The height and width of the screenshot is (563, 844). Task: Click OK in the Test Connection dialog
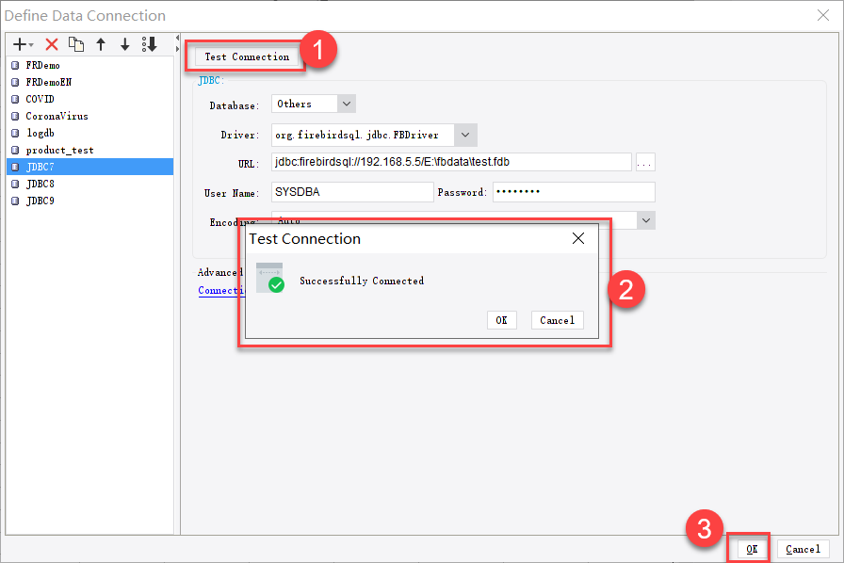tap(501, 320)
